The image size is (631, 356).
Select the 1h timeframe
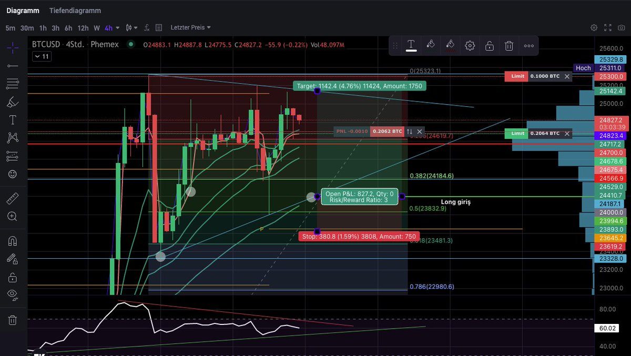click(x=43, y=27)
